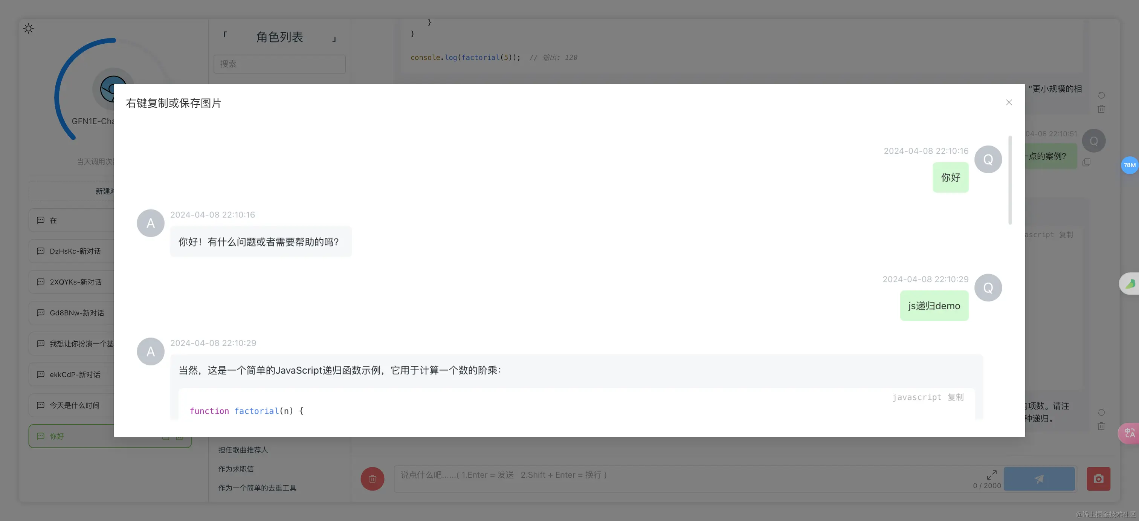
Task: Open the screenshot camera icon beside the send button
Action: point(1098,479)
